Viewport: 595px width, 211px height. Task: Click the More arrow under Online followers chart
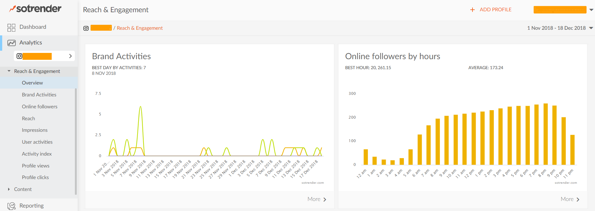(x=578, y=199)
